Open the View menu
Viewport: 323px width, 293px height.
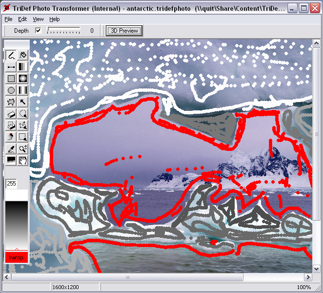(38, 19)
